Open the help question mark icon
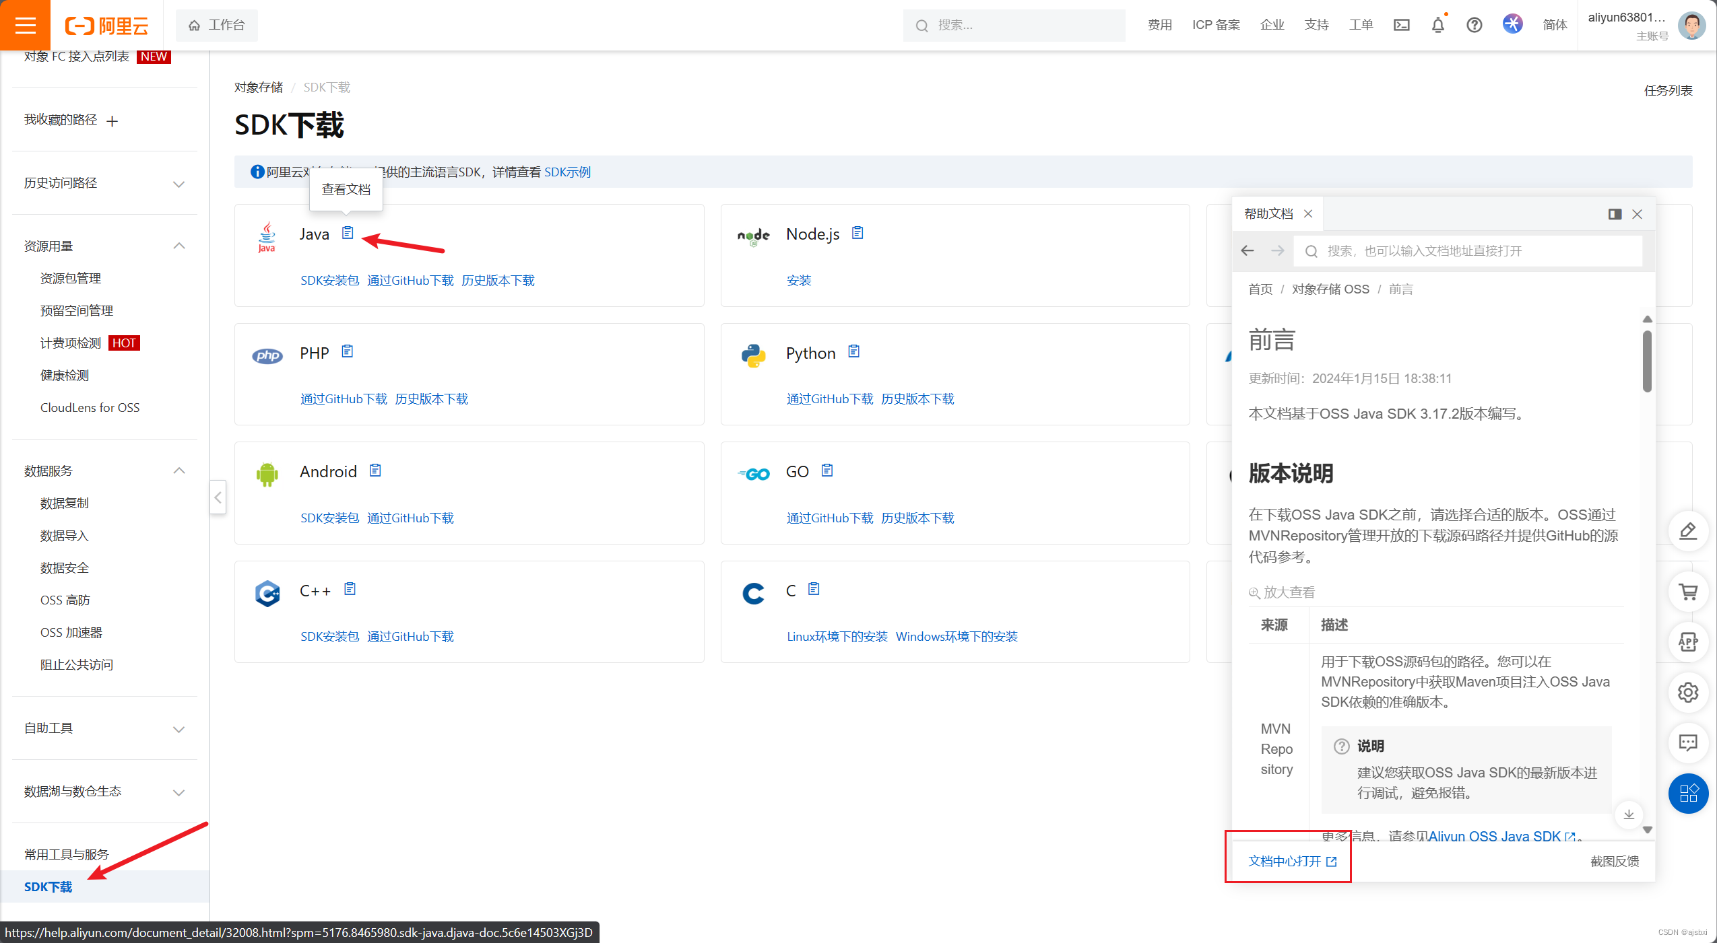The height and width of the screenshot is (943, 1717). pos(1475,25)
